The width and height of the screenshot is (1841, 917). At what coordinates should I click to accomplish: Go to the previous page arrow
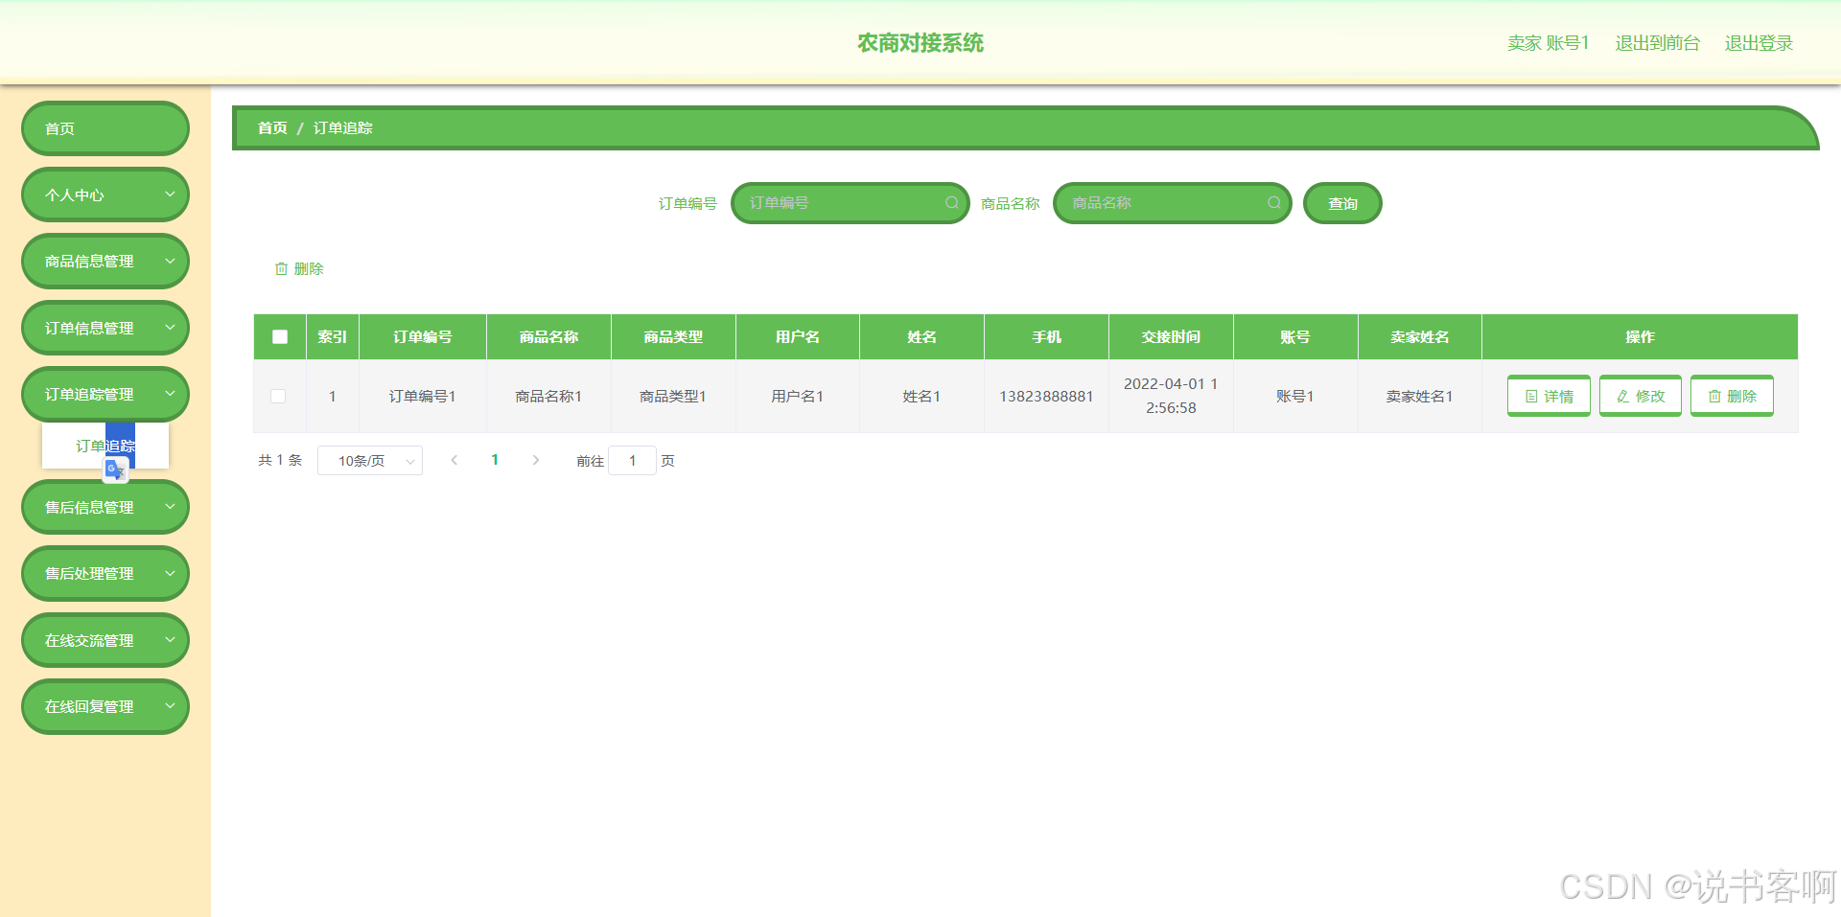[x=454, y=461]
